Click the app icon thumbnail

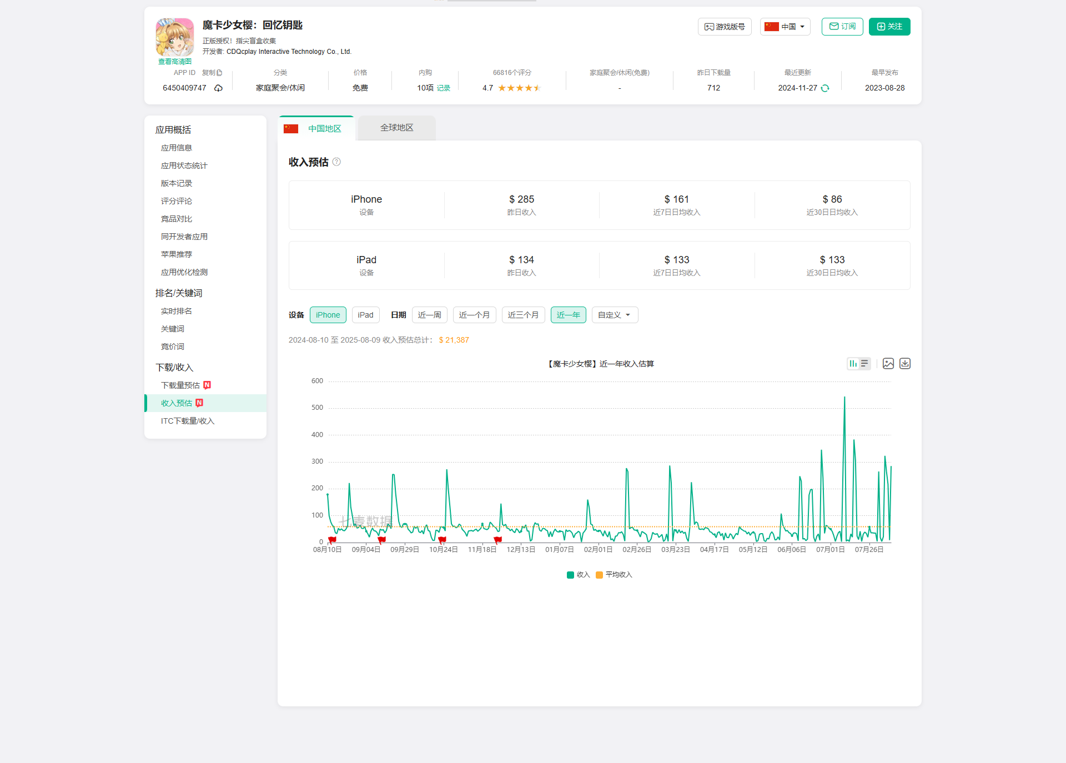coord(175,37)
